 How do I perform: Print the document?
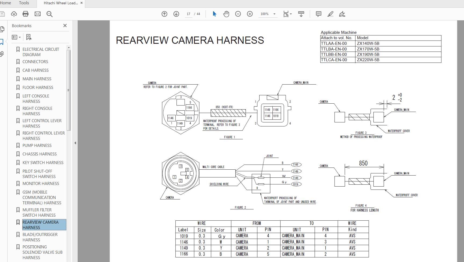click(x=26, y=14)
